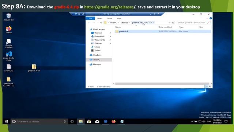
Task: Open the Windows Start menu
Action: coord(7,121)
